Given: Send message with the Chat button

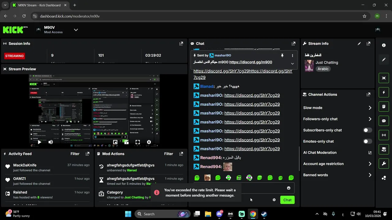Looking at the screenshot, I should click(x=287, y=200).
